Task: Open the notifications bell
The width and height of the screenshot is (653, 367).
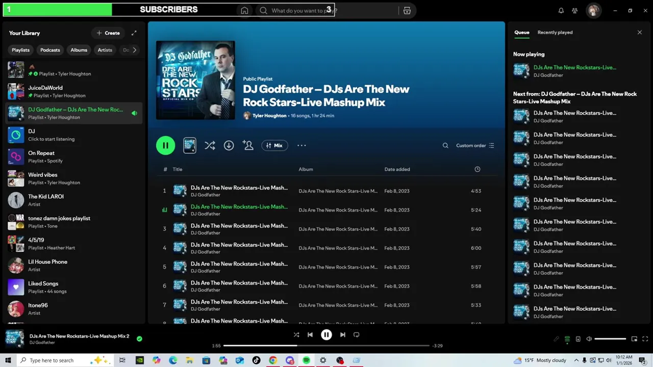Action: point(561,11)
